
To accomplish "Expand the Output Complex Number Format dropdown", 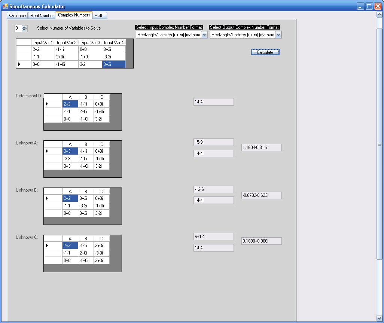I will pos(278,35).
